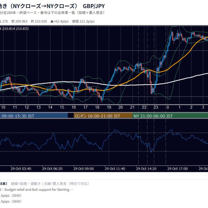Click the hour 12 axis label
Viewport: 208px width, 208px height.
[x=27, y=107]
